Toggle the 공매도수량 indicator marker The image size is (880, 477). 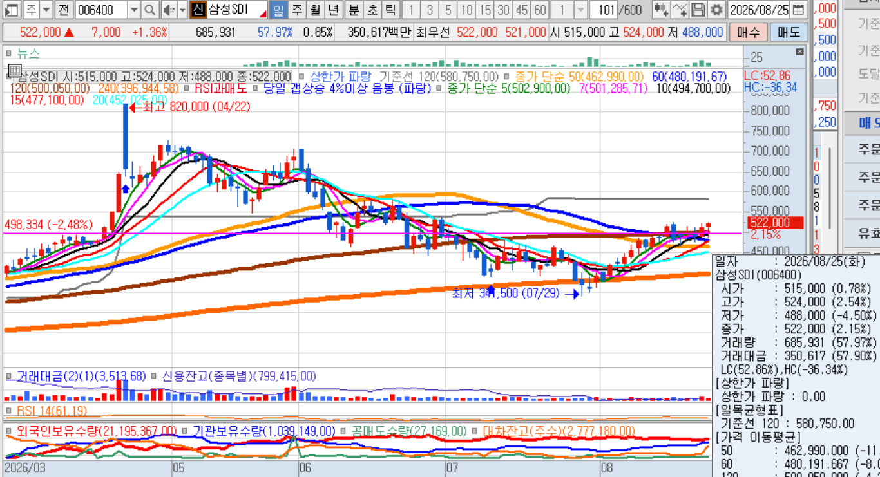coord(344,431)
